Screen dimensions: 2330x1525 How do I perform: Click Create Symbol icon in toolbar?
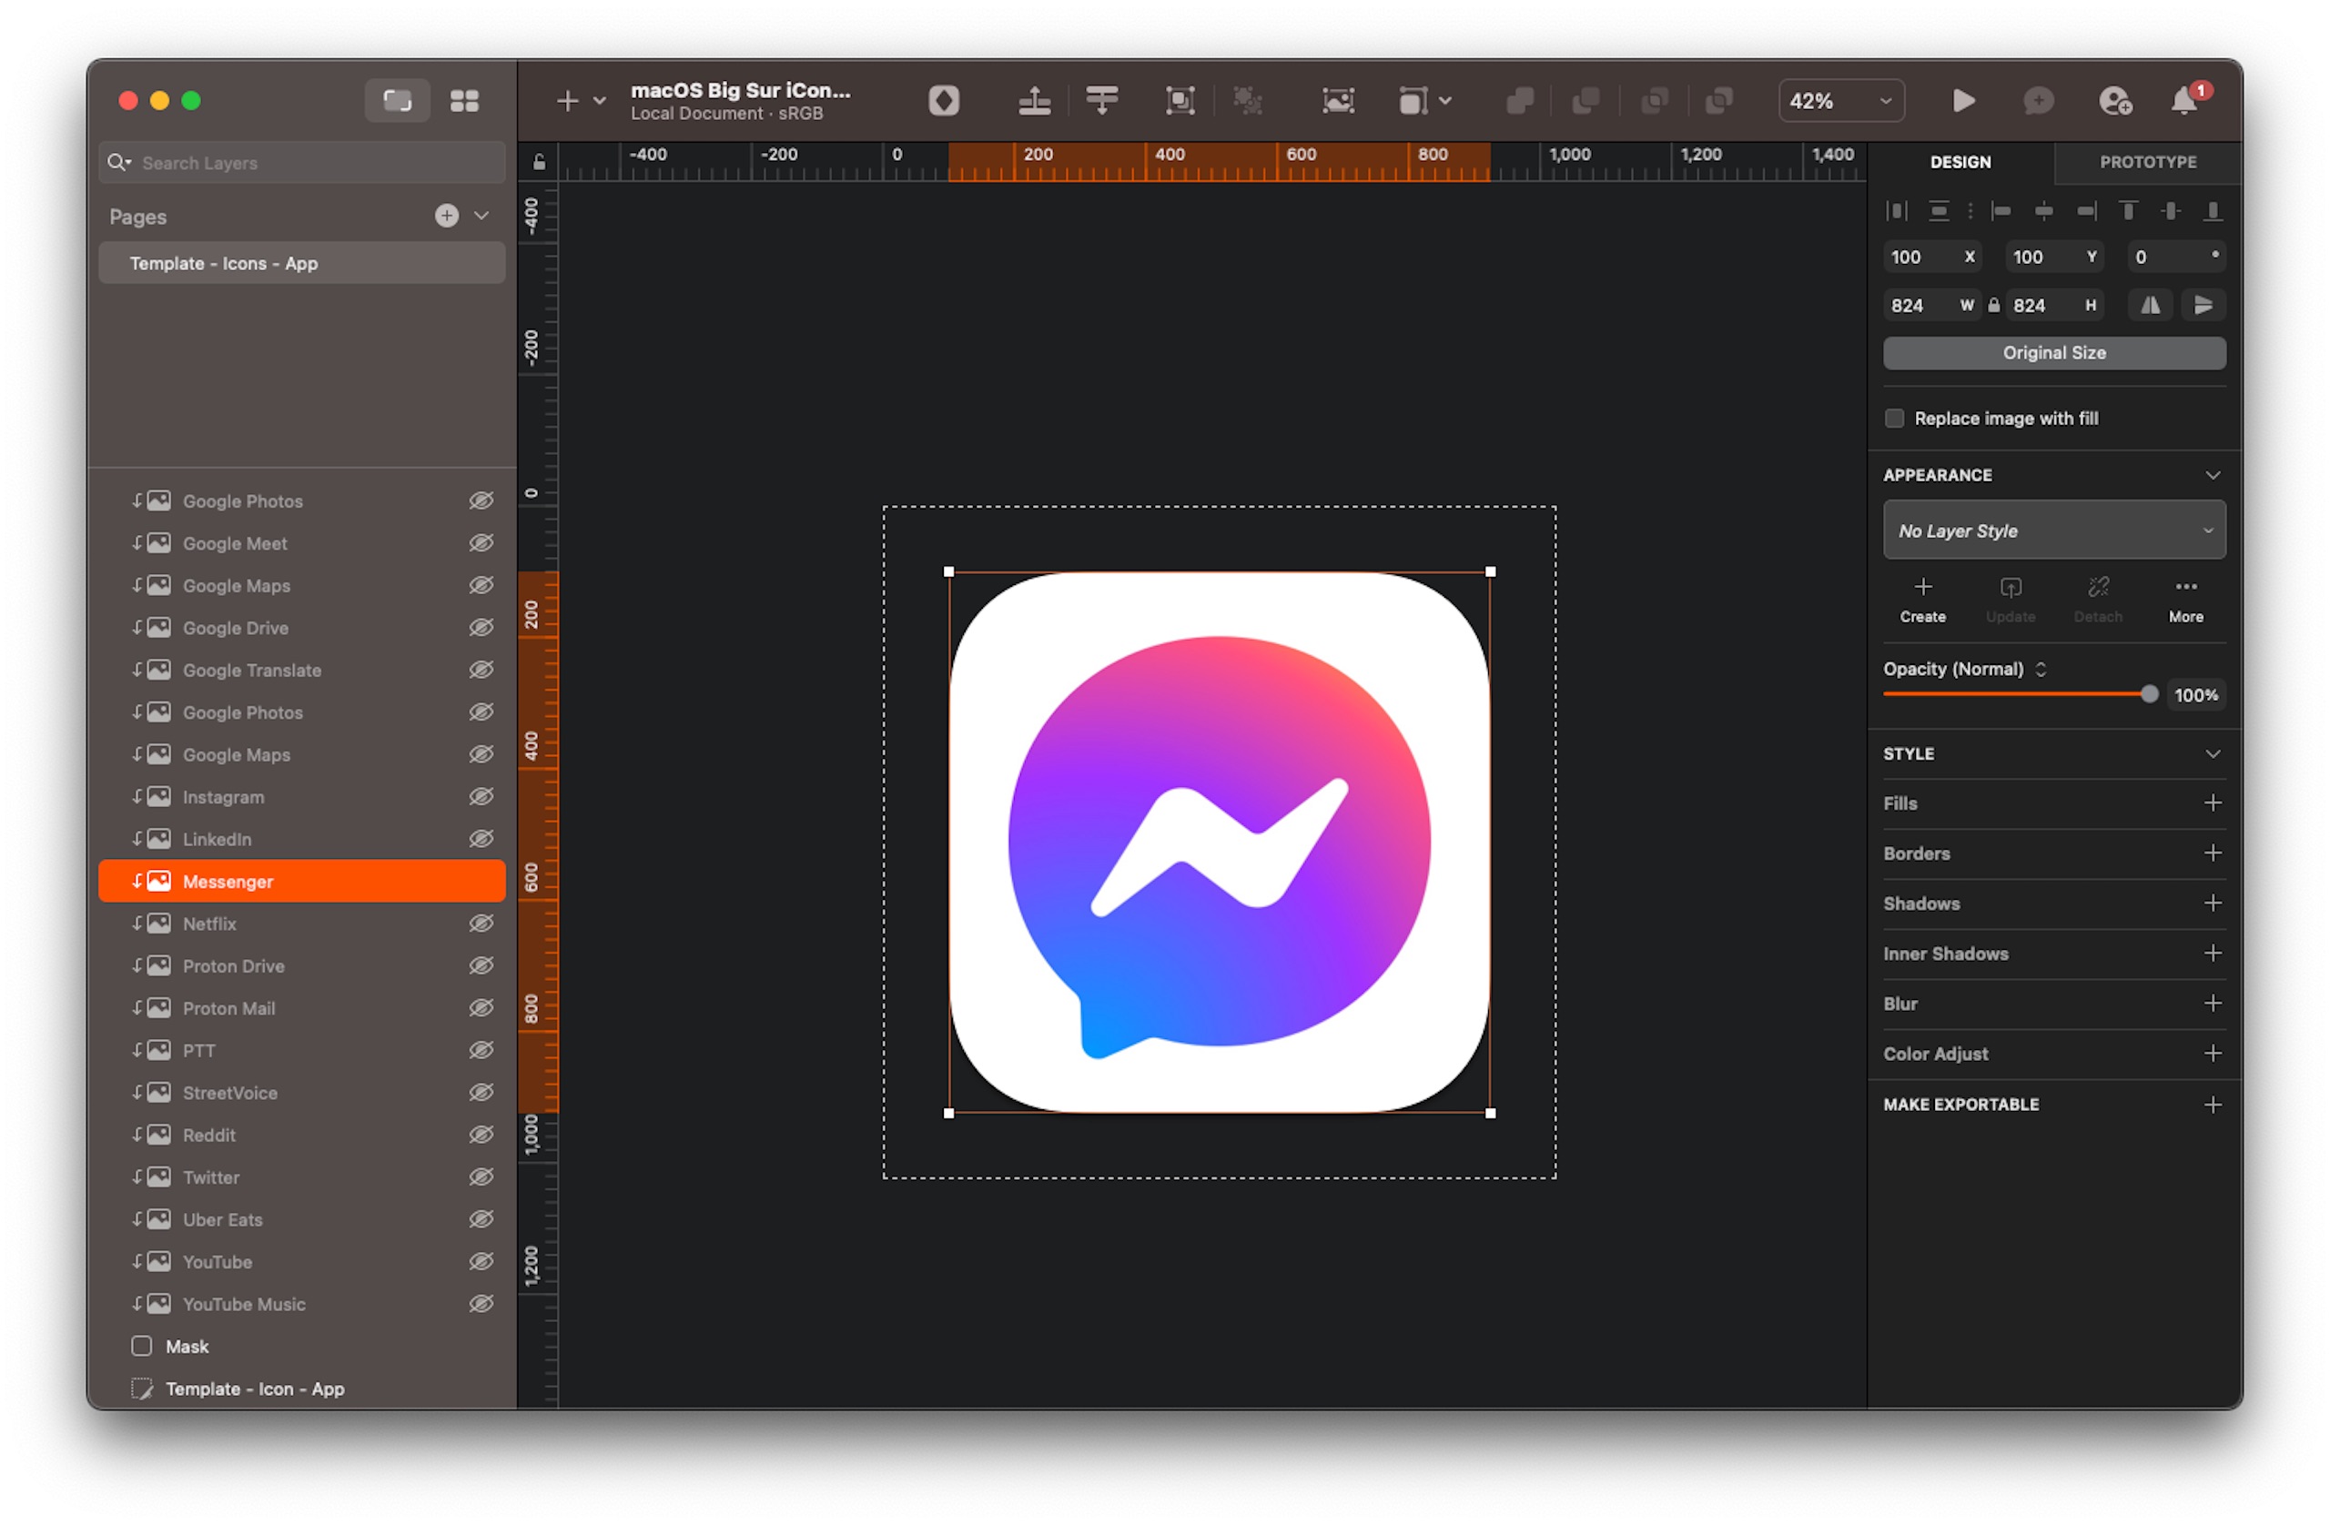(944, 101)
